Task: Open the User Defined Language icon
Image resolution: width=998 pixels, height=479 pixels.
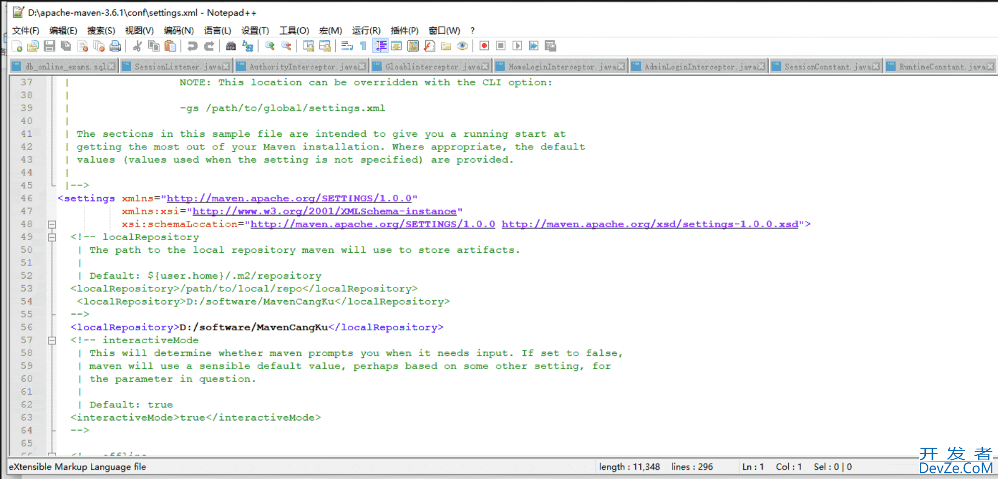Action: 397,46
